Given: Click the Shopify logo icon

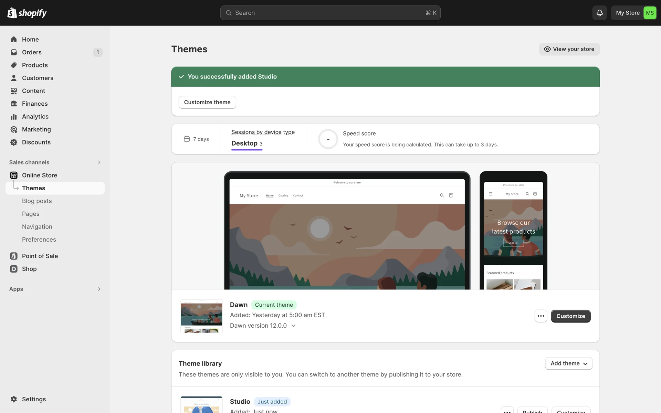Looking at the screenshot, I should pos(12,13).
